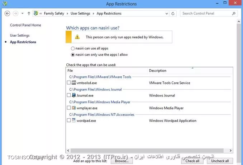
Task: Click the wordpad.exe file name
Action: click(x=86, y=121)
